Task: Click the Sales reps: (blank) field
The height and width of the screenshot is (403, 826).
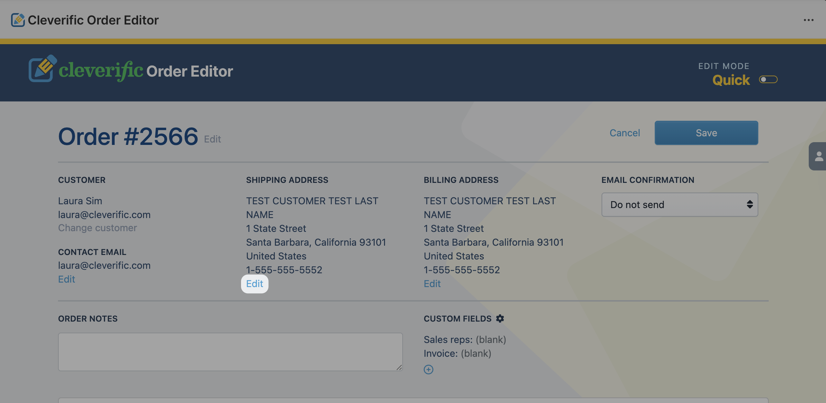Action: coord(465,340)
